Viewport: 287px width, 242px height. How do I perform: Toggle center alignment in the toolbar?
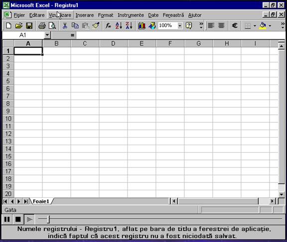coord(221,25)
